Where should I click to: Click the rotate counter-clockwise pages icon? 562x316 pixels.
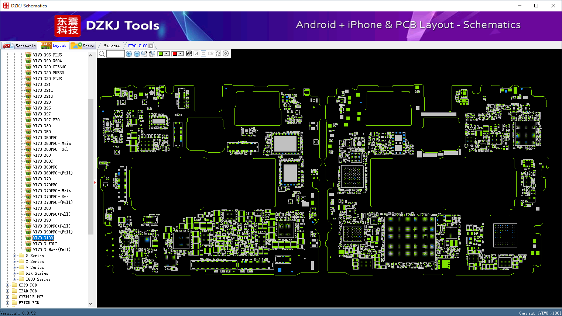tap(152, 54)
